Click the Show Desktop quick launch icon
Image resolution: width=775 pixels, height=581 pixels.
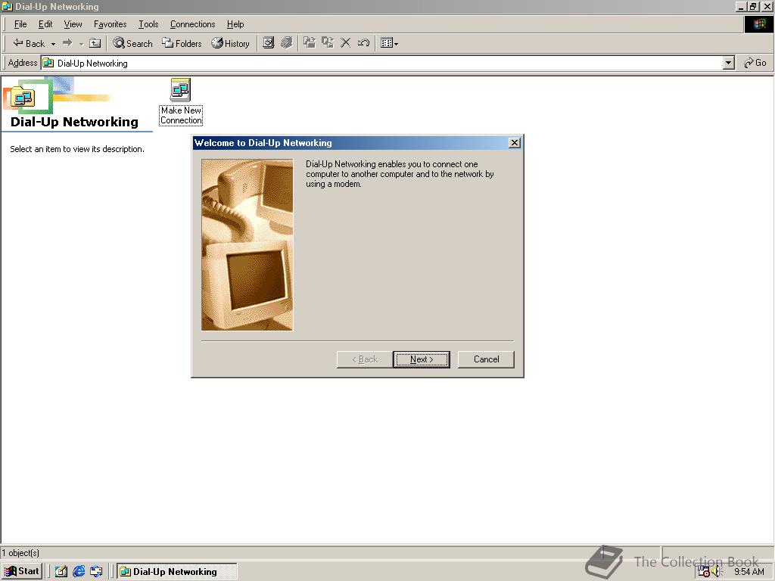click(61, 572)
